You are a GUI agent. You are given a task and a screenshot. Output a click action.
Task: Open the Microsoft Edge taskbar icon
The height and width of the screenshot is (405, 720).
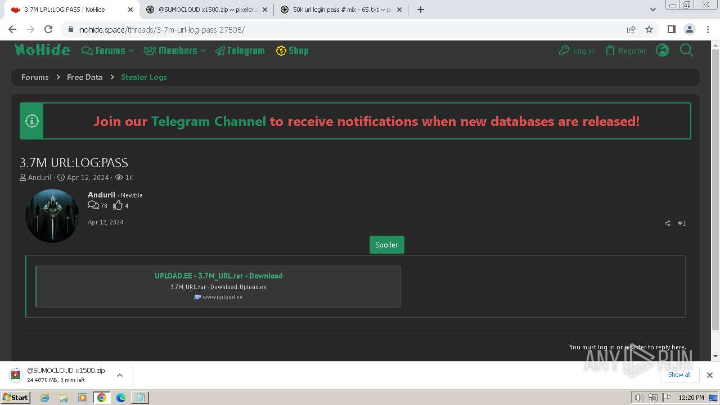[121, 398]
